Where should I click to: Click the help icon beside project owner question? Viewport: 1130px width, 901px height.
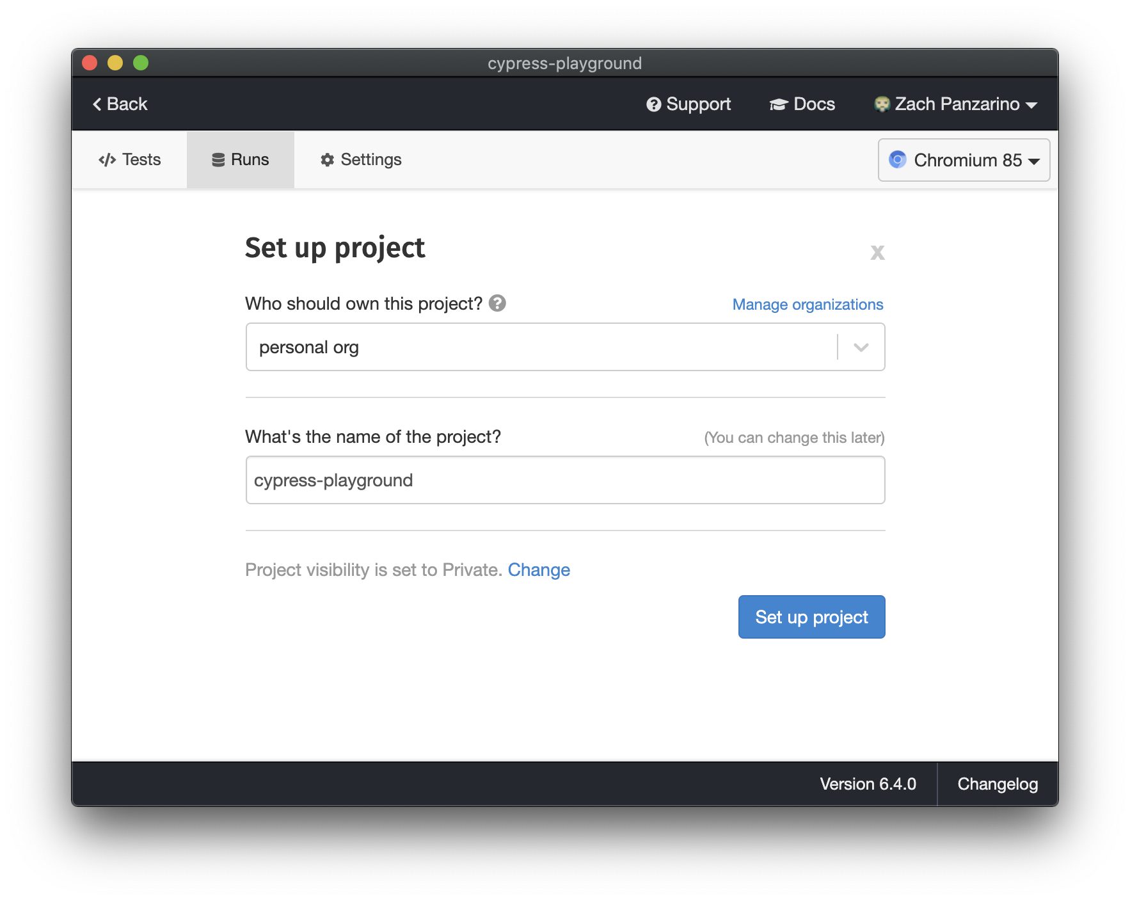497,303
